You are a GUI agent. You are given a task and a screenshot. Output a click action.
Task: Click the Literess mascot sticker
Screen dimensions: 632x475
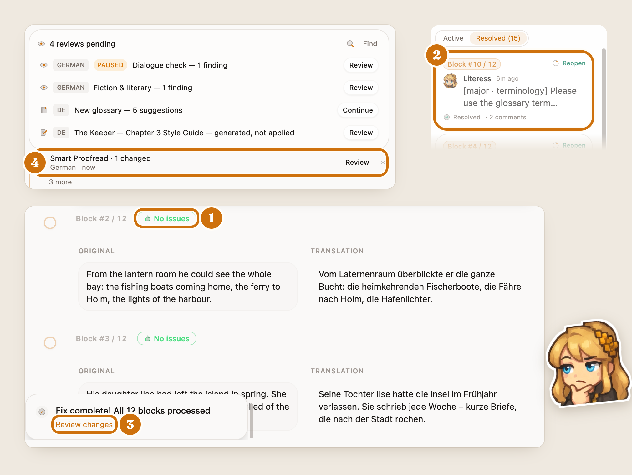pos(588,364)
